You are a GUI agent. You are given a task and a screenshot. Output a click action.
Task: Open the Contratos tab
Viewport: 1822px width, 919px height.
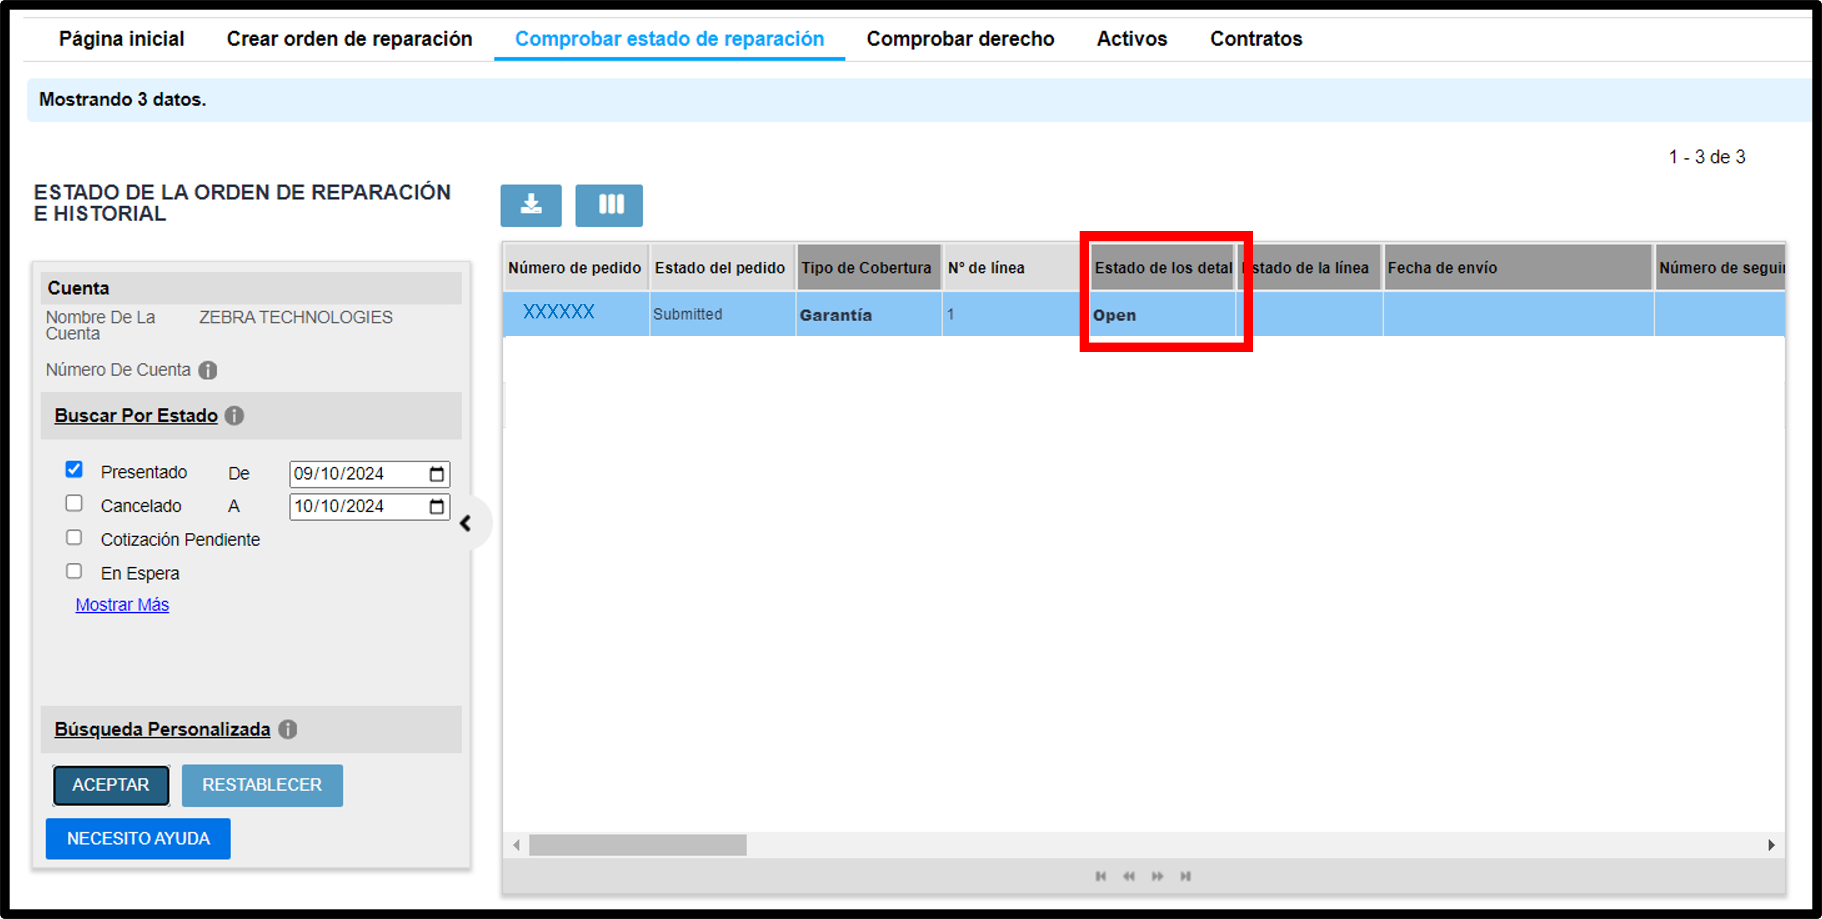(x=1255, y=39)
